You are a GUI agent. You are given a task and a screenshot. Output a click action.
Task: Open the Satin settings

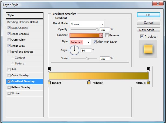(x=14, y=70)
